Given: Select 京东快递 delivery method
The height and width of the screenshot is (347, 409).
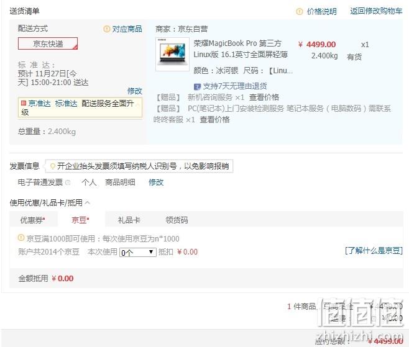Looking at the screenshot, I should coord(48,43).
